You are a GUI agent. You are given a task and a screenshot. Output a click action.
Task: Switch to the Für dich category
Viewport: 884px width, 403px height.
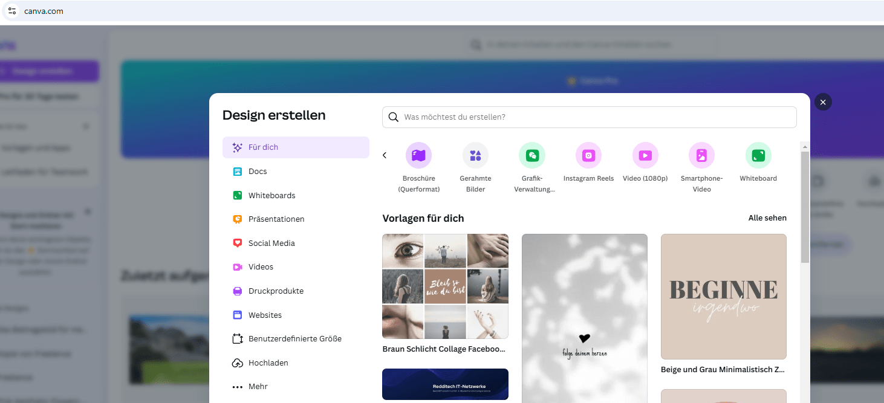point(296,147)
